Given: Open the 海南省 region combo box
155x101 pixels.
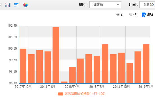Looking at the screenshot, I should pyautogui.click(x=105, y=5).
